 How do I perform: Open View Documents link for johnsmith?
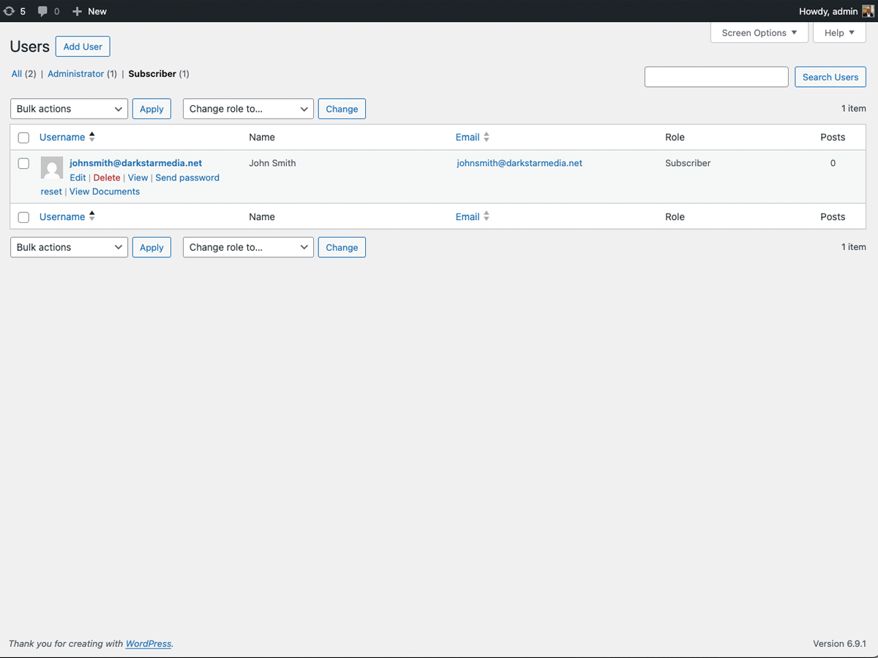coord(105,192)
